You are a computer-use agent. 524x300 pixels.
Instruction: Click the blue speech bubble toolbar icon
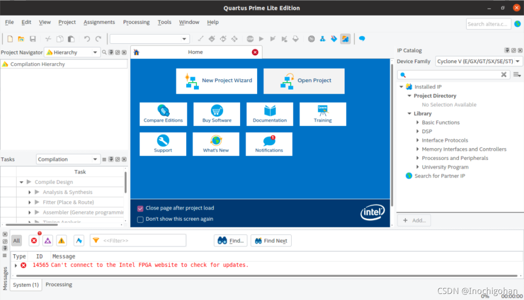(362, 39)
